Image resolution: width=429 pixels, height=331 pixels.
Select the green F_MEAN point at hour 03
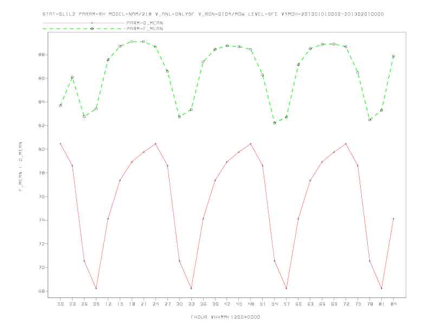(72, 77)
